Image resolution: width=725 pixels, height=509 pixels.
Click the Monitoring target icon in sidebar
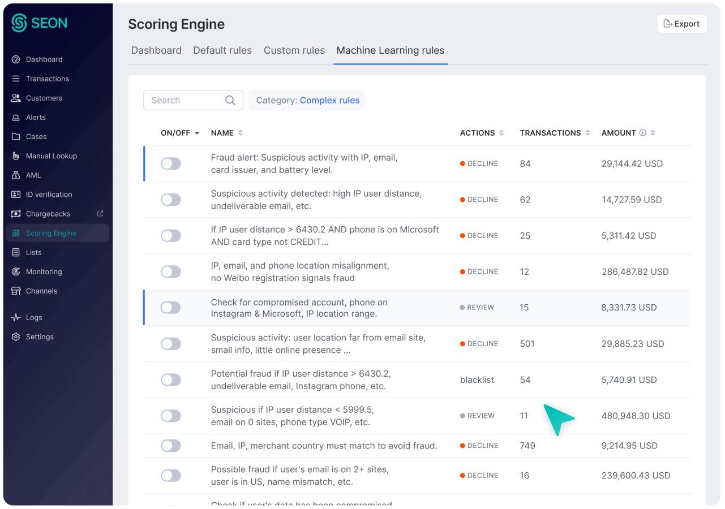tap(16, 271)
